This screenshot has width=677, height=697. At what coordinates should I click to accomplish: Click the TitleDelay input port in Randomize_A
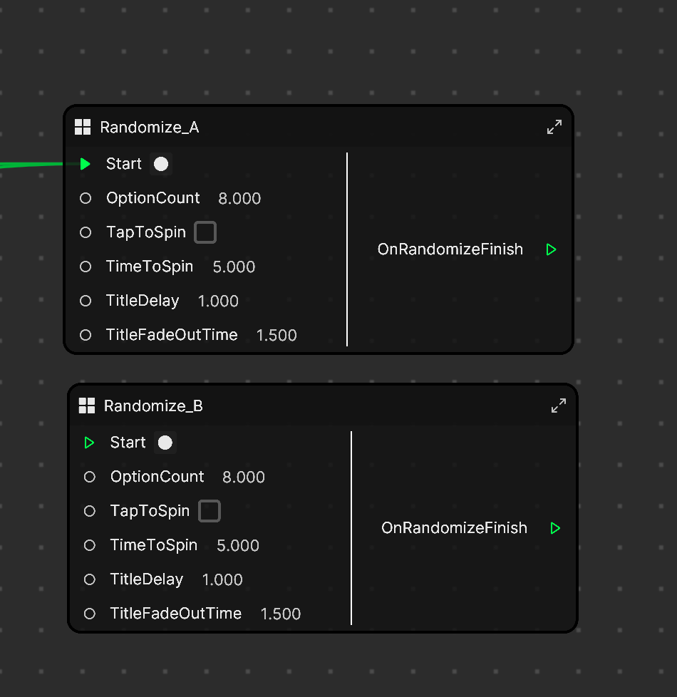pos(86,301)
